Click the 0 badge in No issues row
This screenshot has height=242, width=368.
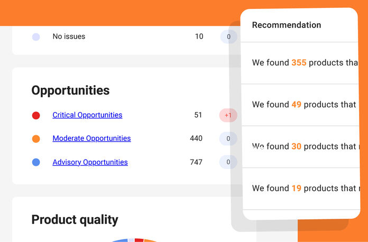coord(228,37)
